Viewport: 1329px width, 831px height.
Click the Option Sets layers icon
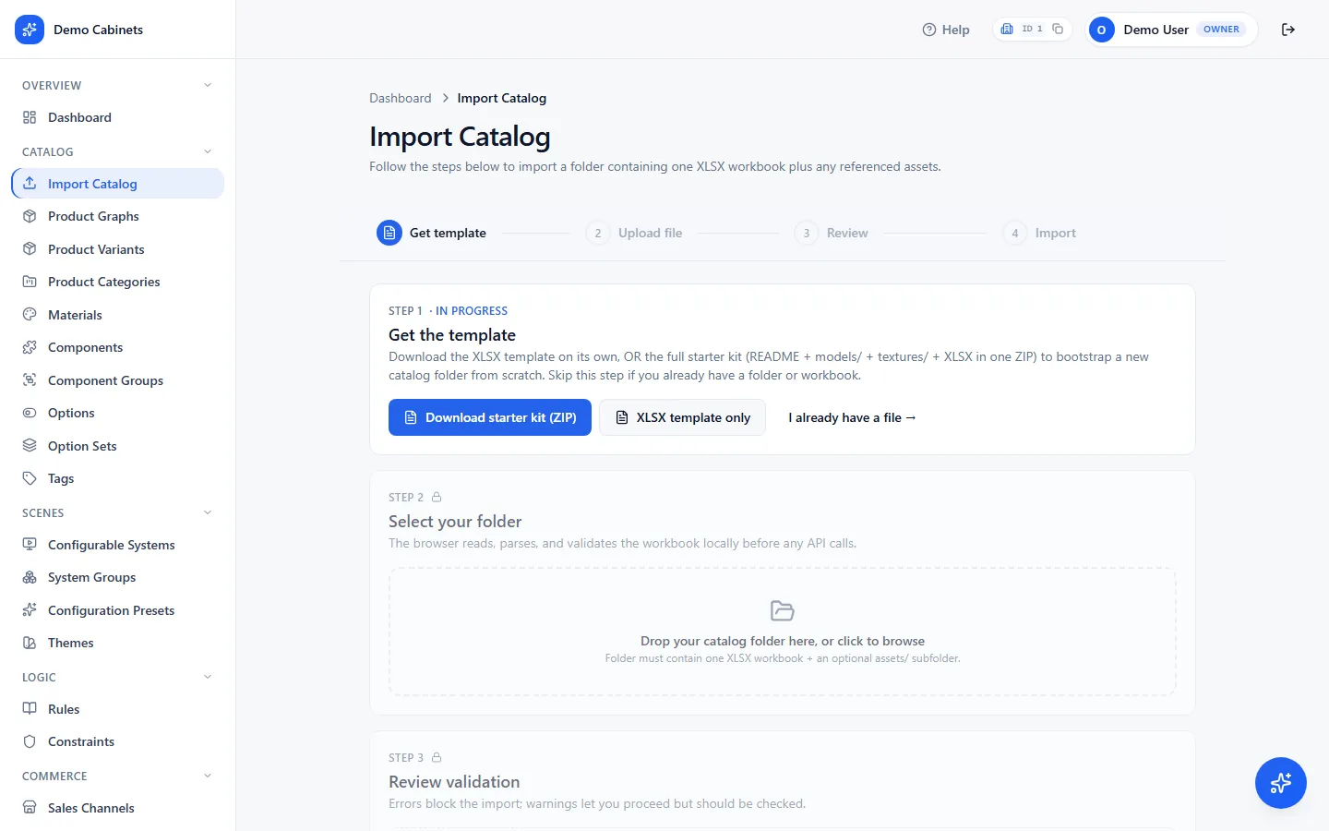[30, 446]
